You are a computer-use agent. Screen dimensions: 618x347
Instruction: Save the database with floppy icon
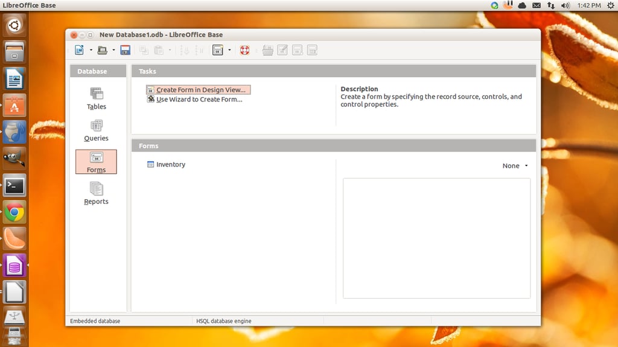126,50
